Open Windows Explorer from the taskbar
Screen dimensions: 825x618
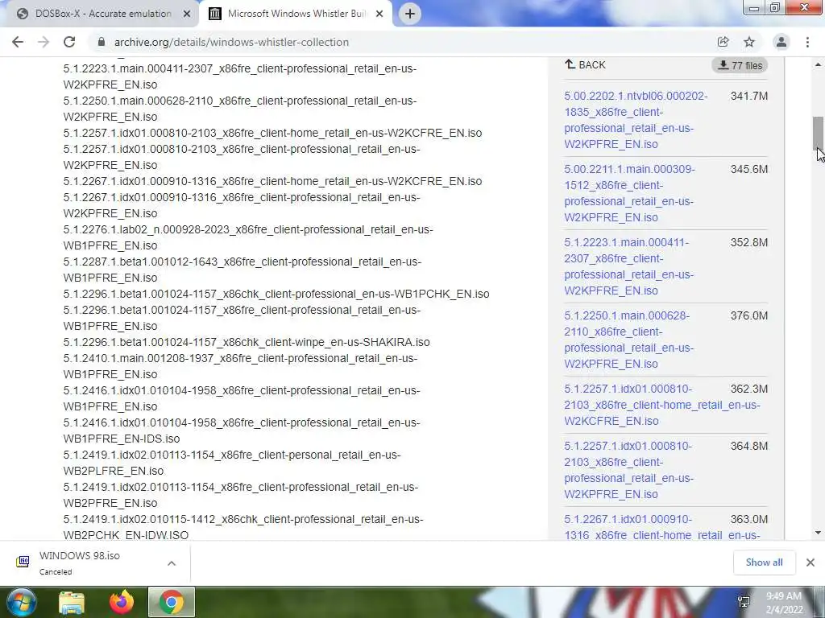[71, 602]
